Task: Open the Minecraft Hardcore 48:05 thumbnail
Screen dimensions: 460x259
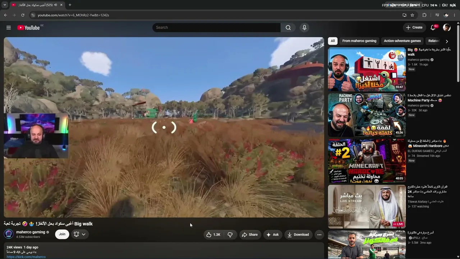Action: tap(367, 160)
